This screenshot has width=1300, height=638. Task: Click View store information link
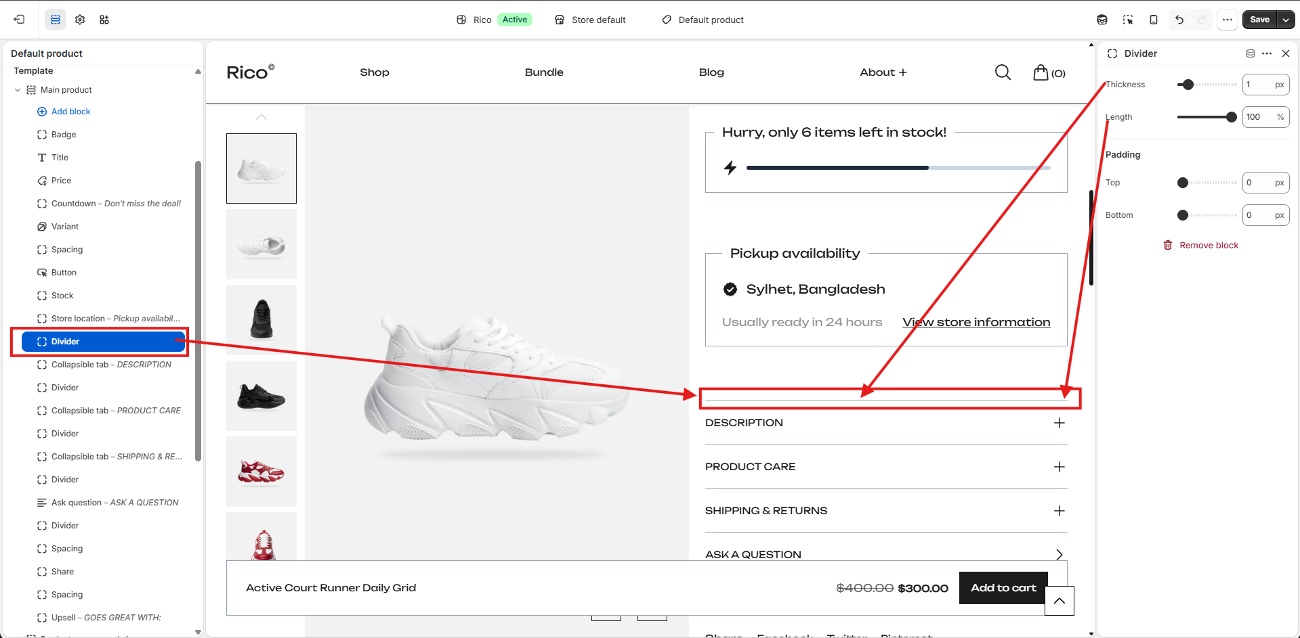976,323
